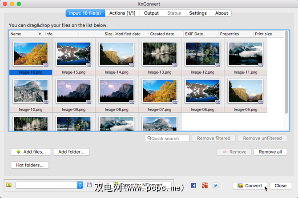
Task: Click Remove filtered button
Action: pyautogui.click(x=213, y=138)
